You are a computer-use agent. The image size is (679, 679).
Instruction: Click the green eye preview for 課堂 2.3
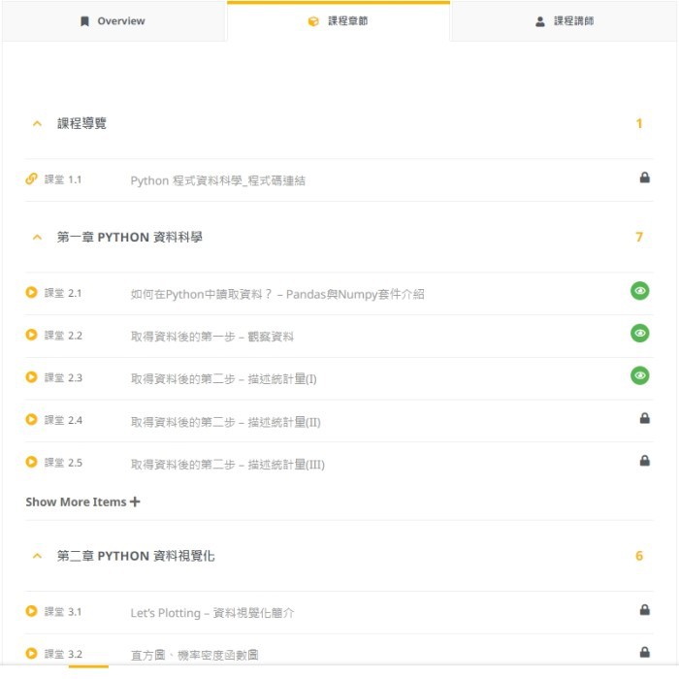[x=639, y=375]
